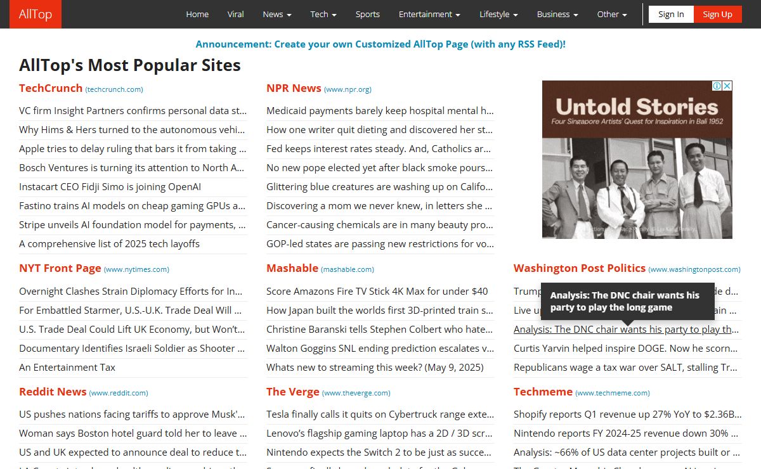The width and height of the screenshot is (761, 469).
Task: Open 'Stripe unveils AI foundation model' story
Action: coord(133,225)
